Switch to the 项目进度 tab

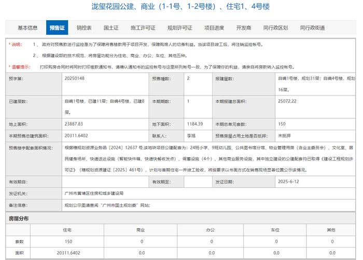214,28
